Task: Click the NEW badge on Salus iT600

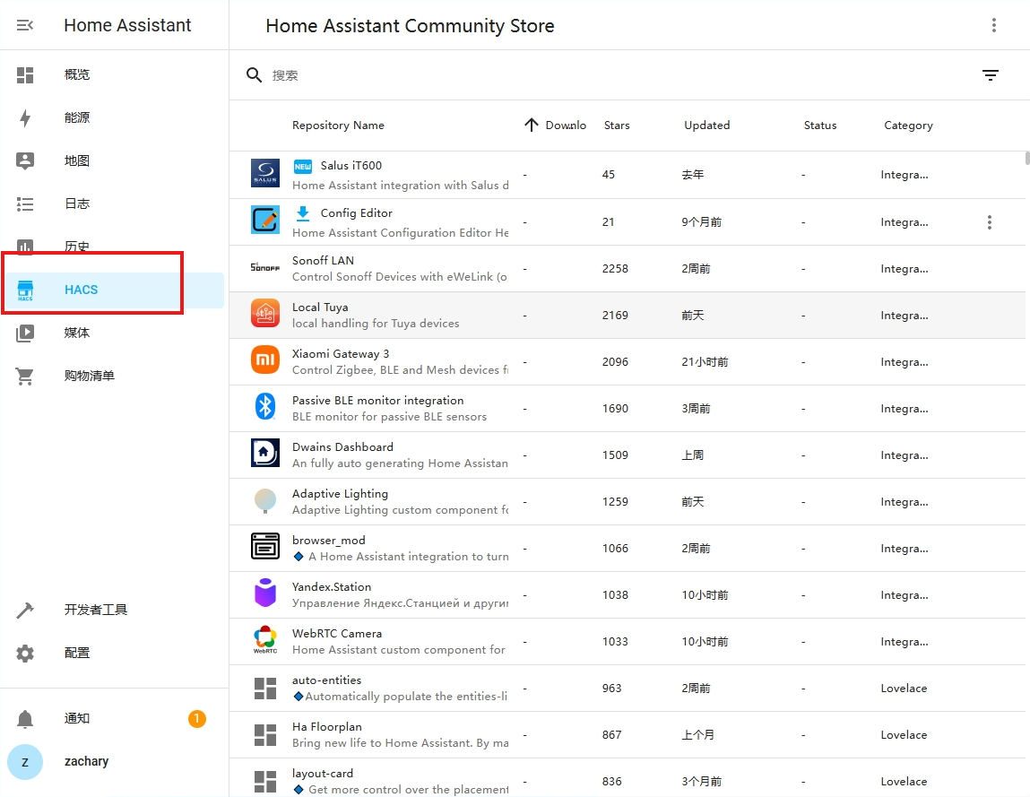Action: [303, 166]
